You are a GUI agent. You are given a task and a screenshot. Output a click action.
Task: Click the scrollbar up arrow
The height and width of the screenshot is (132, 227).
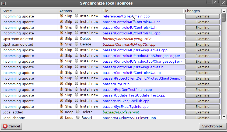(x=223, y=11)
